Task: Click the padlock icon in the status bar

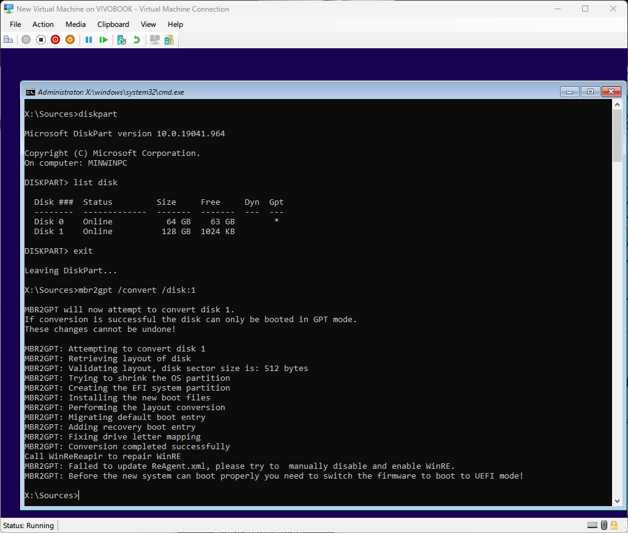Action: coord(615,525)
